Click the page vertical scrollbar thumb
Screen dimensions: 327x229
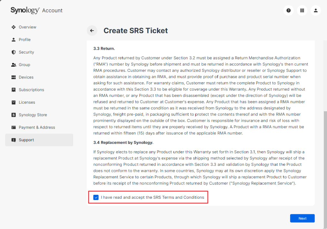325,170
